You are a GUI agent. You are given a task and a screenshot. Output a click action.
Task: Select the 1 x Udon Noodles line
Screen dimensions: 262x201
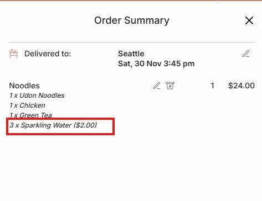pos(37,96)
